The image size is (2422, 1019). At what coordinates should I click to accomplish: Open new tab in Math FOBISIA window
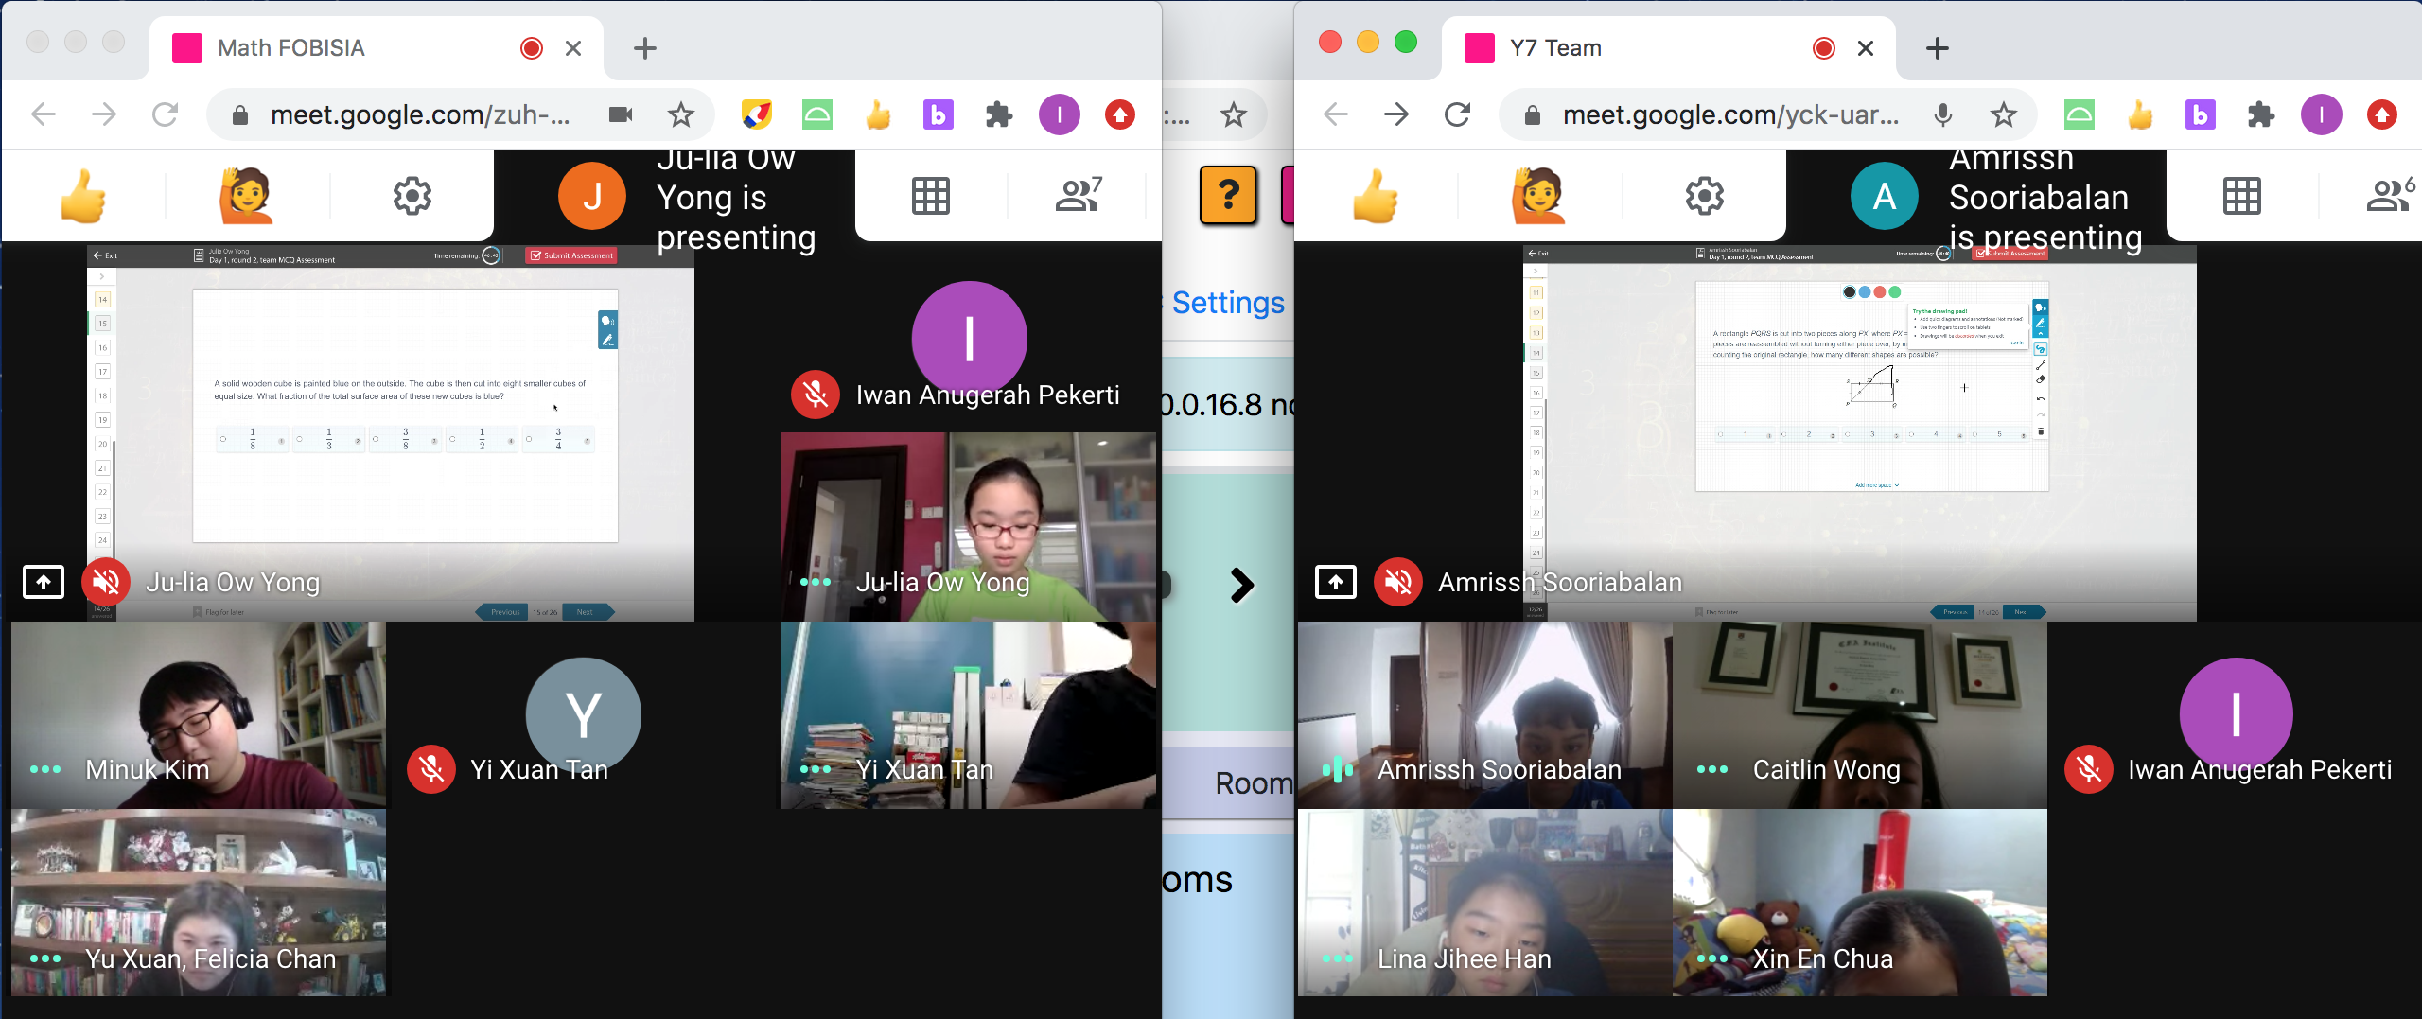[x=645, y=48]
